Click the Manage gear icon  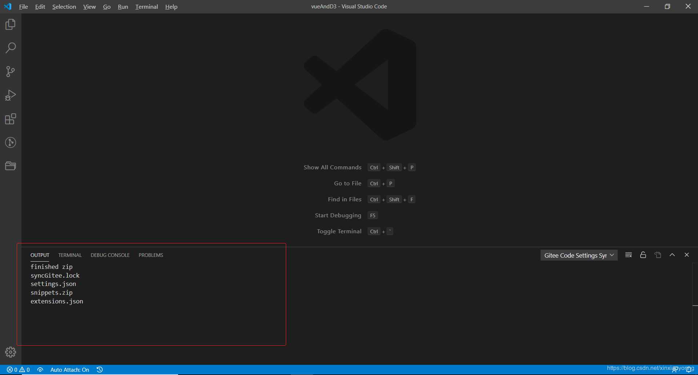(x=11, y=352)
